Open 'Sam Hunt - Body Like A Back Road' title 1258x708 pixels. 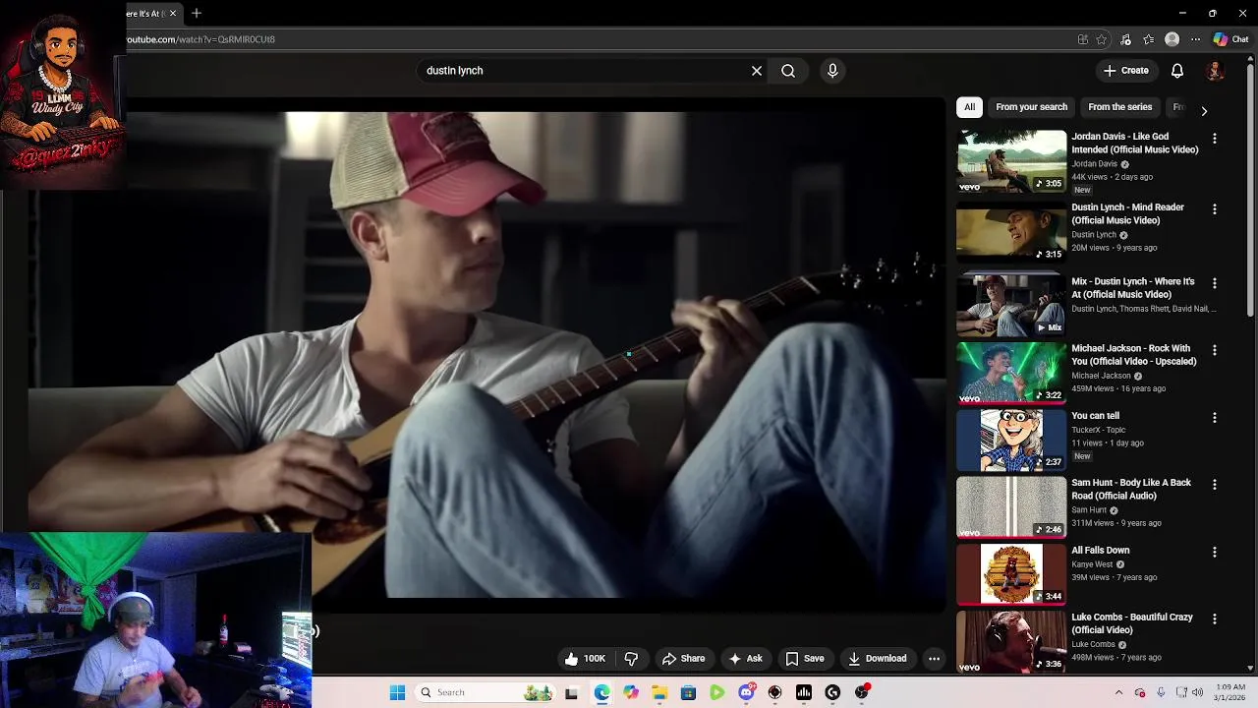tap(1131, 490)
